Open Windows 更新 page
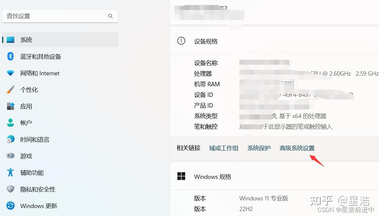 60,206
